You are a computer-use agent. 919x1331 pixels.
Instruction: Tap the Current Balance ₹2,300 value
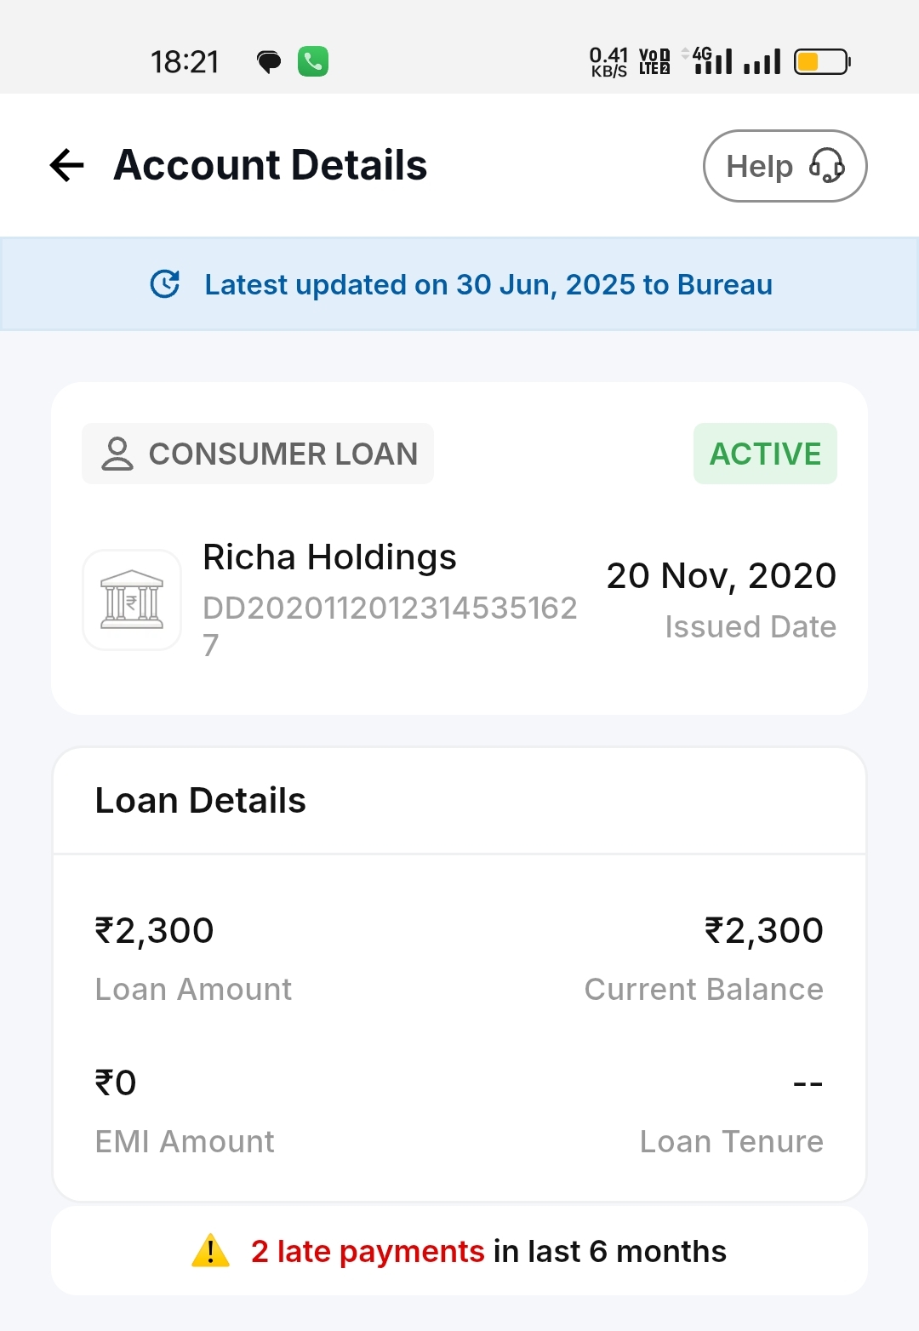click(x=763, y=930)
